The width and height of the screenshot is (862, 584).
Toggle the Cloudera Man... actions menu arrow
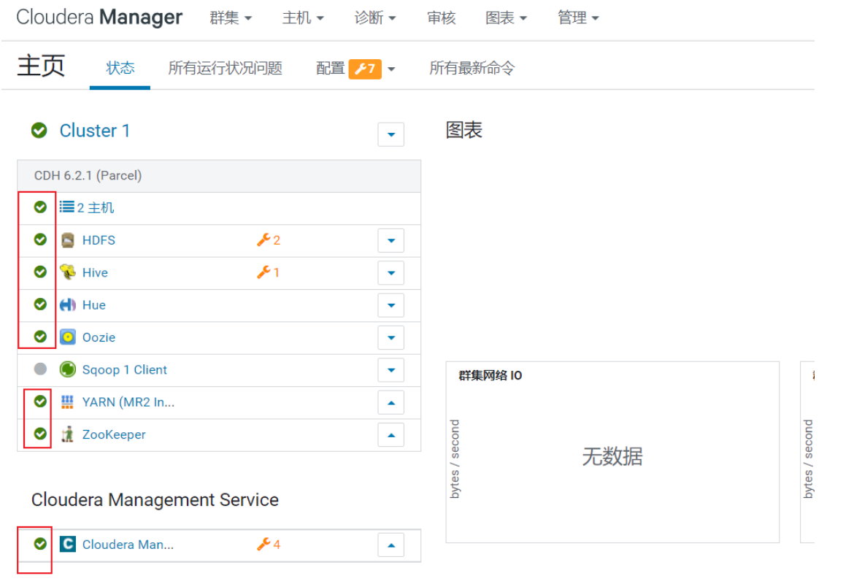coord(391,545)
